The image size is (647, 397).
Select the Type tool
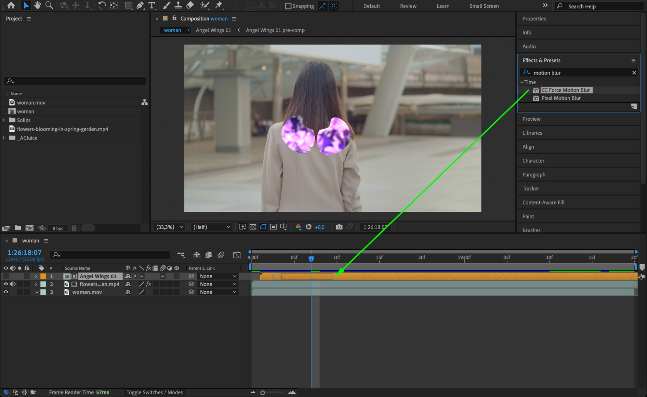tap(151, 5)
